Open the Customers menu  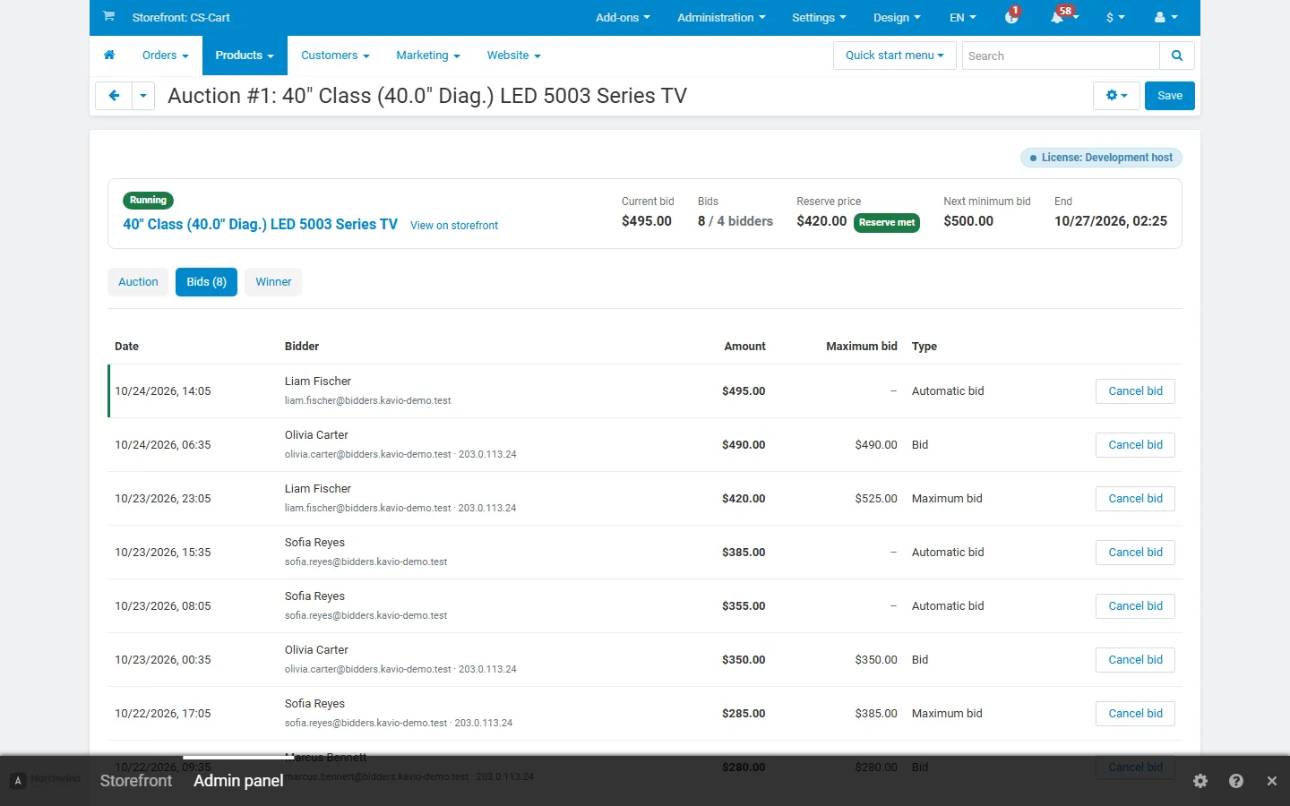[335, 56]
